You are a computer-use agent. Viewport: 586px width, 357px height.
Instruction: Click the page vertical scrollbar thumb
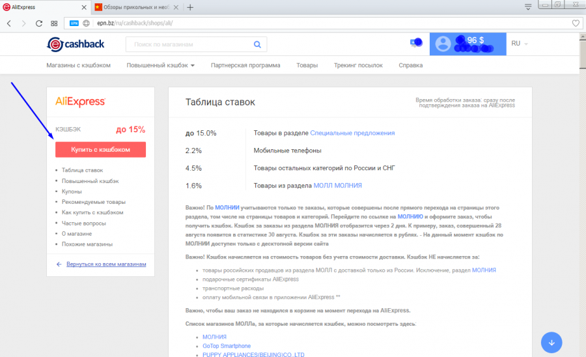tap(582, 55)
